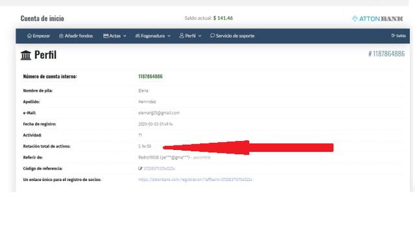The height and width of the screenshot is (249, 415).
Task: Click the surname value Hernndez
Action: (147, 102)
